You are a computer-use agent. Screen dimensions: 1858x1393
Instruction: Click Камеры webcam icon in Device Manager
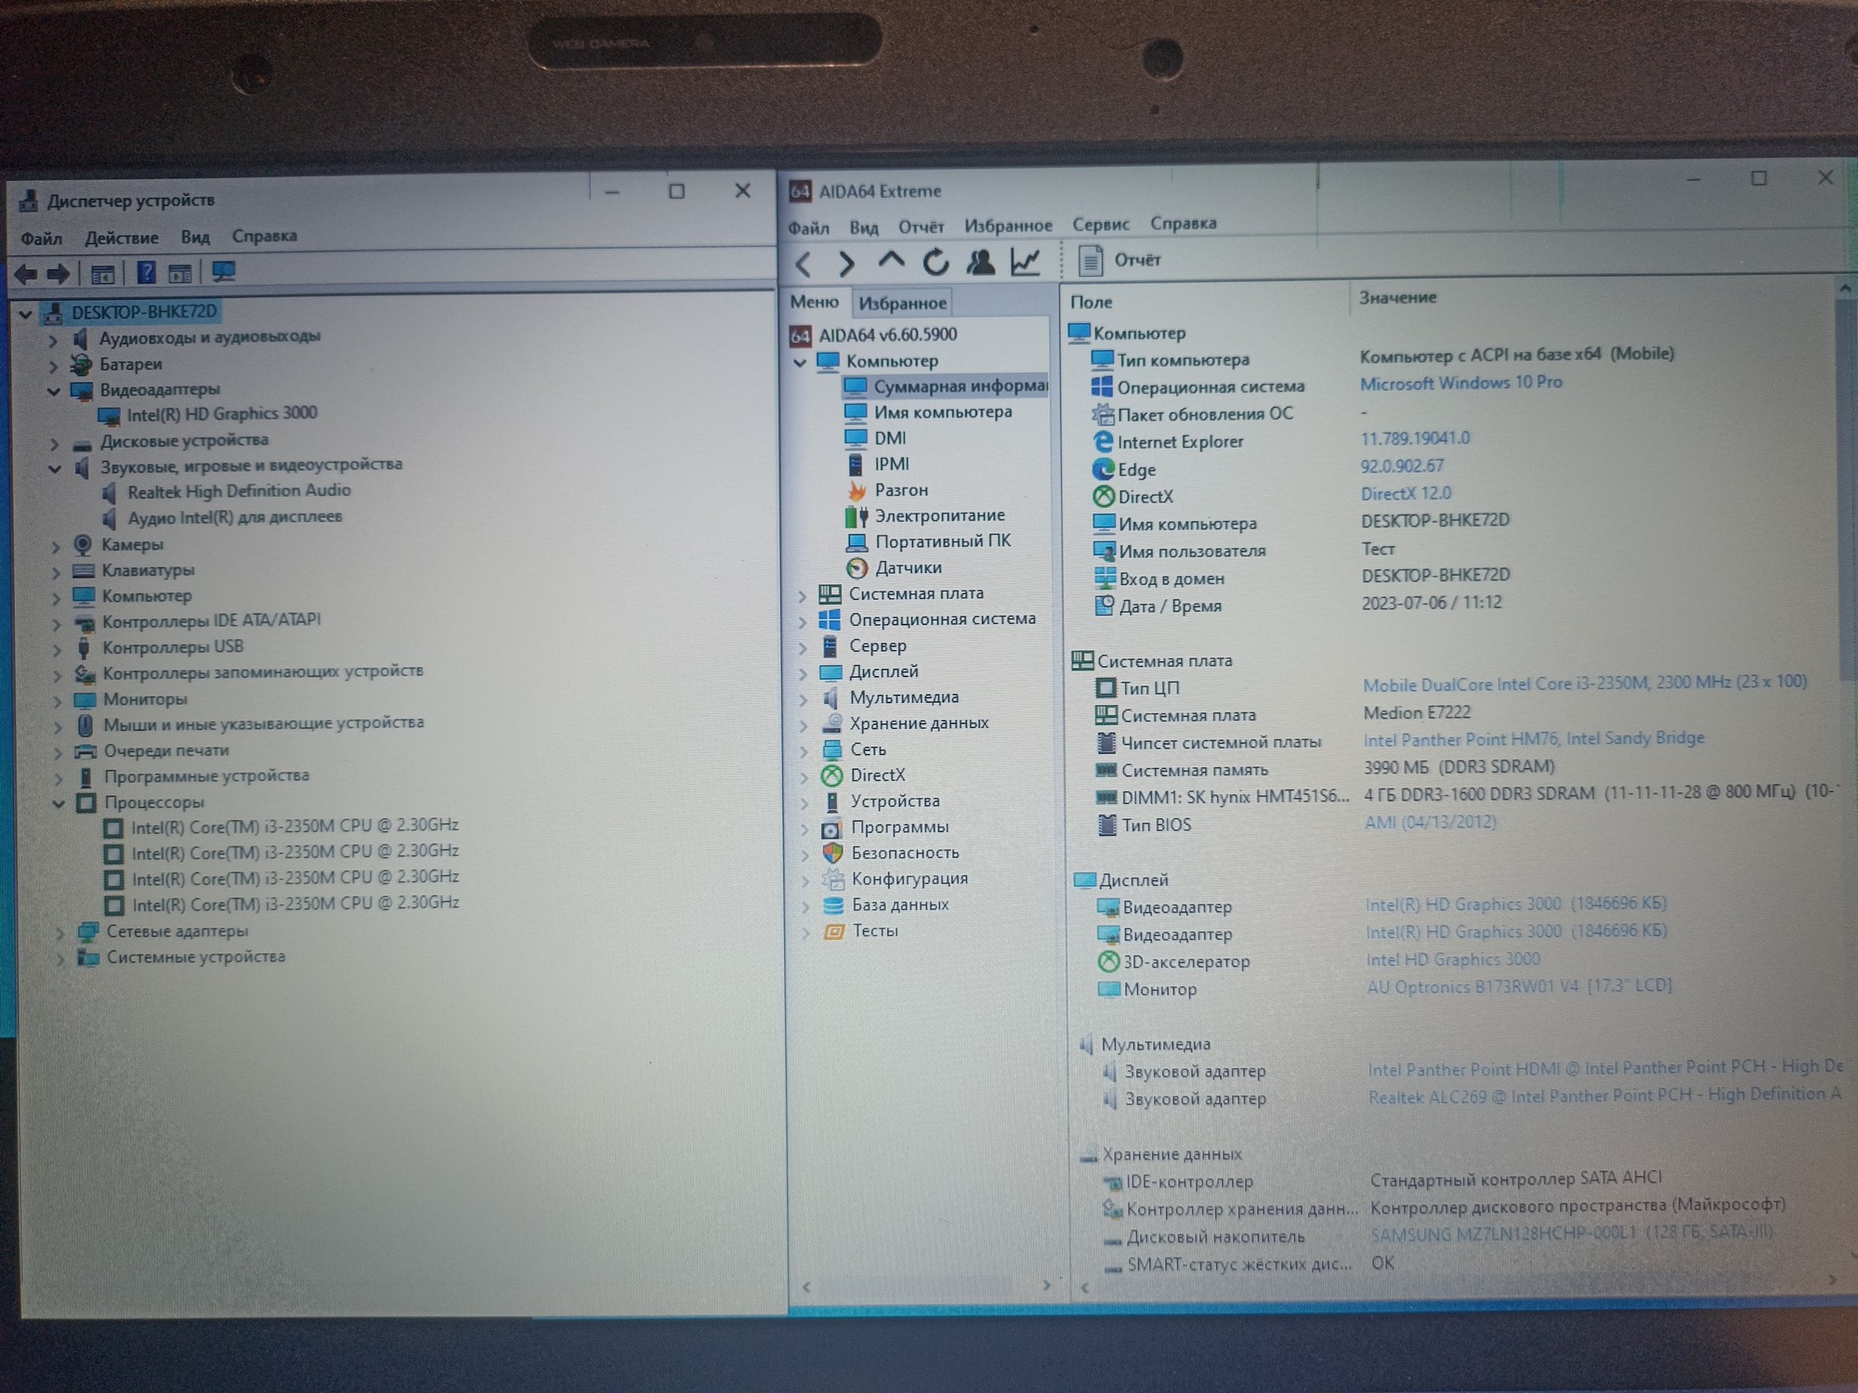(83, 545)
